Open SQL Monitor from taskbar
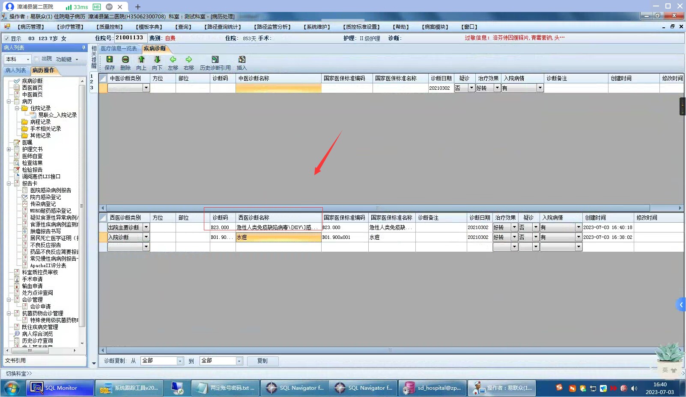 (x=60, y=388)
